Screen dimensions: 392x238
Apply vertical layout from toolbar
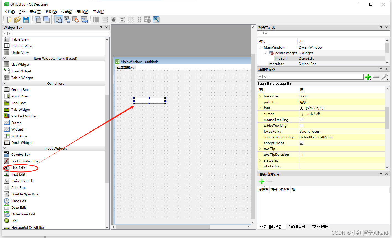pyautogui.click(x=105, y=20)
